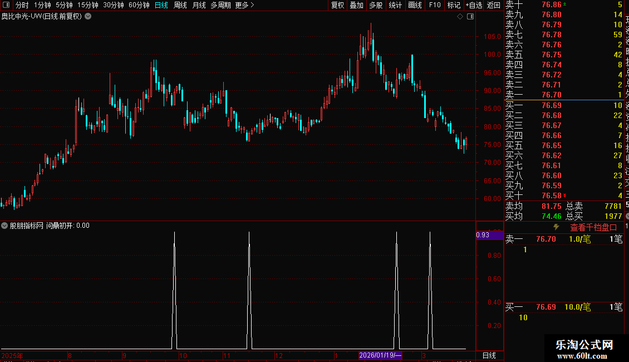
Task: Click the 返回 back button
Action: coord(493,5)
